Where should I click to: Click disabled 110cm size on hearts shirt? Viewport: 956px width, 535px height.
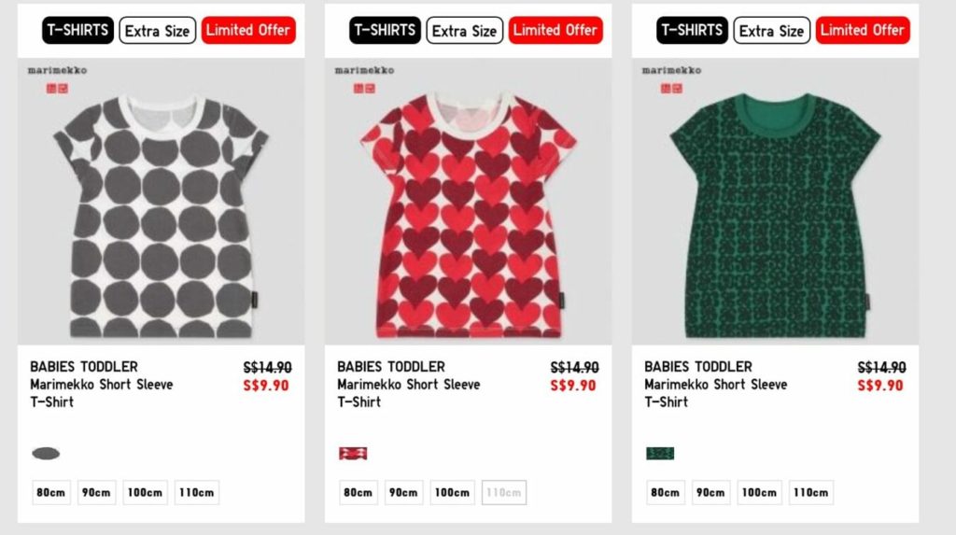point(503,492)
